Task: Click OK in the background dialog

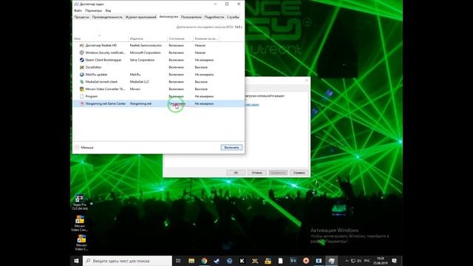Action: (x=236, y=173)
